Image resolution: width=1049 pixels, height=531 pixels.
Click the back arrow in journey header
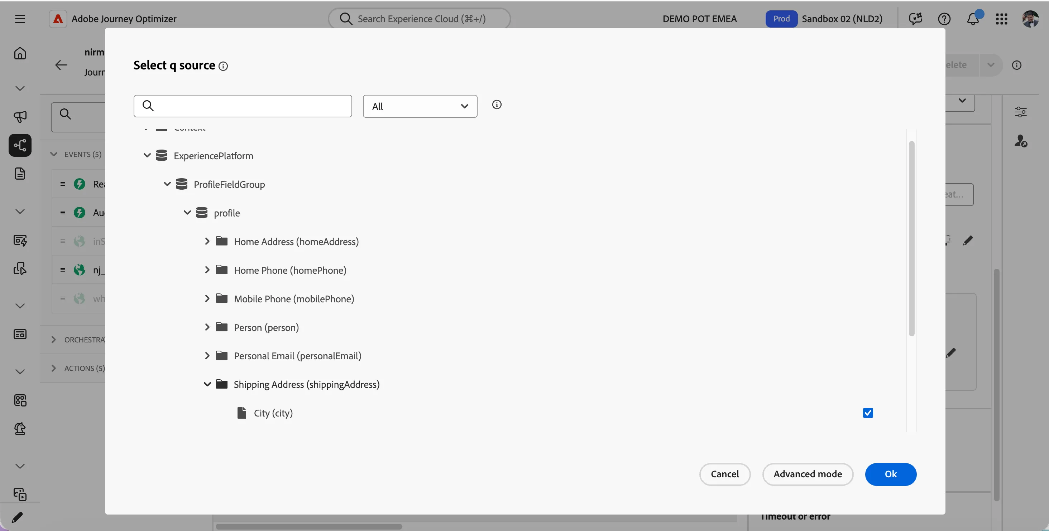[61, 65]
